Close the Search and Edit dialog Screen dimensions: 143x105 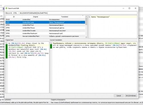(136, 8)
